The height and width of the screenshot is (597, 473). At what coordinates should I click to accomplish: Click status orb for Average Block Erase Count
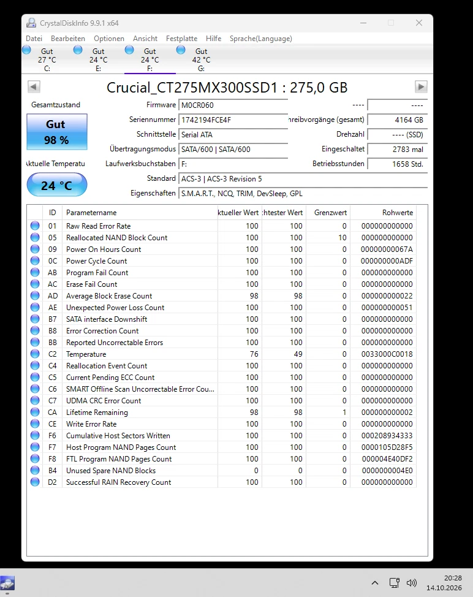pyautogui.click(x=35, y=296)
